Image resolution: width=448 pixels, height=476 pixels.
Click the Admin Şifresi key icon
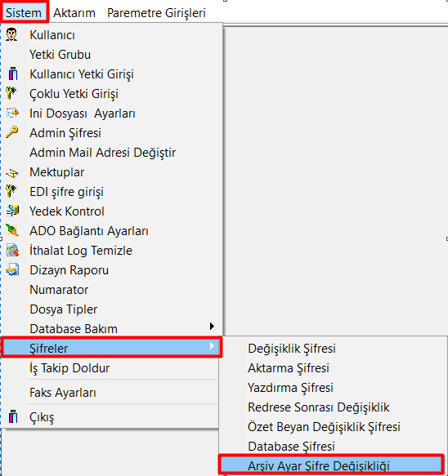(11, 132)
